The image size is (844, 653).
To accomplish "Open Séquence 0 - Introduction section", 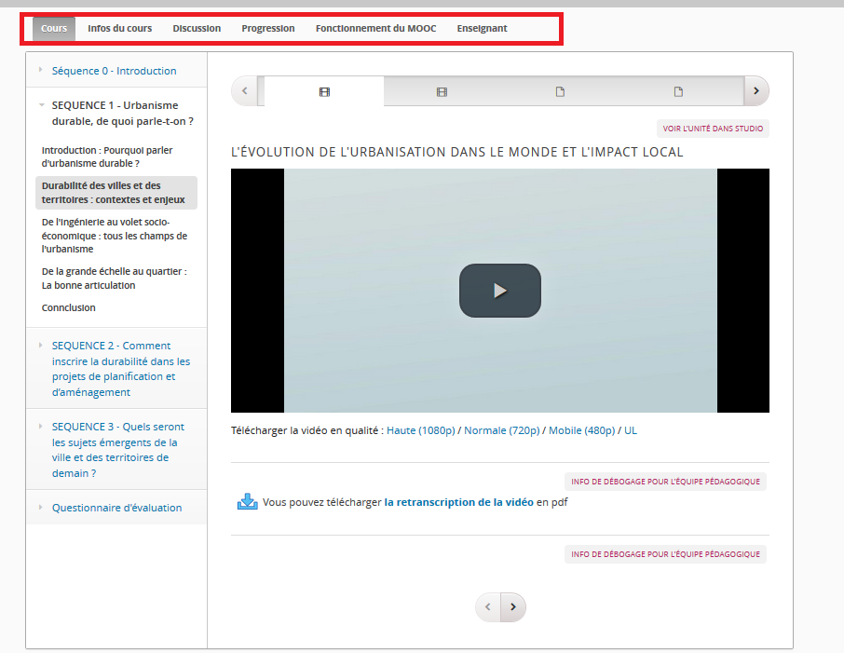I will pos(114,71).
